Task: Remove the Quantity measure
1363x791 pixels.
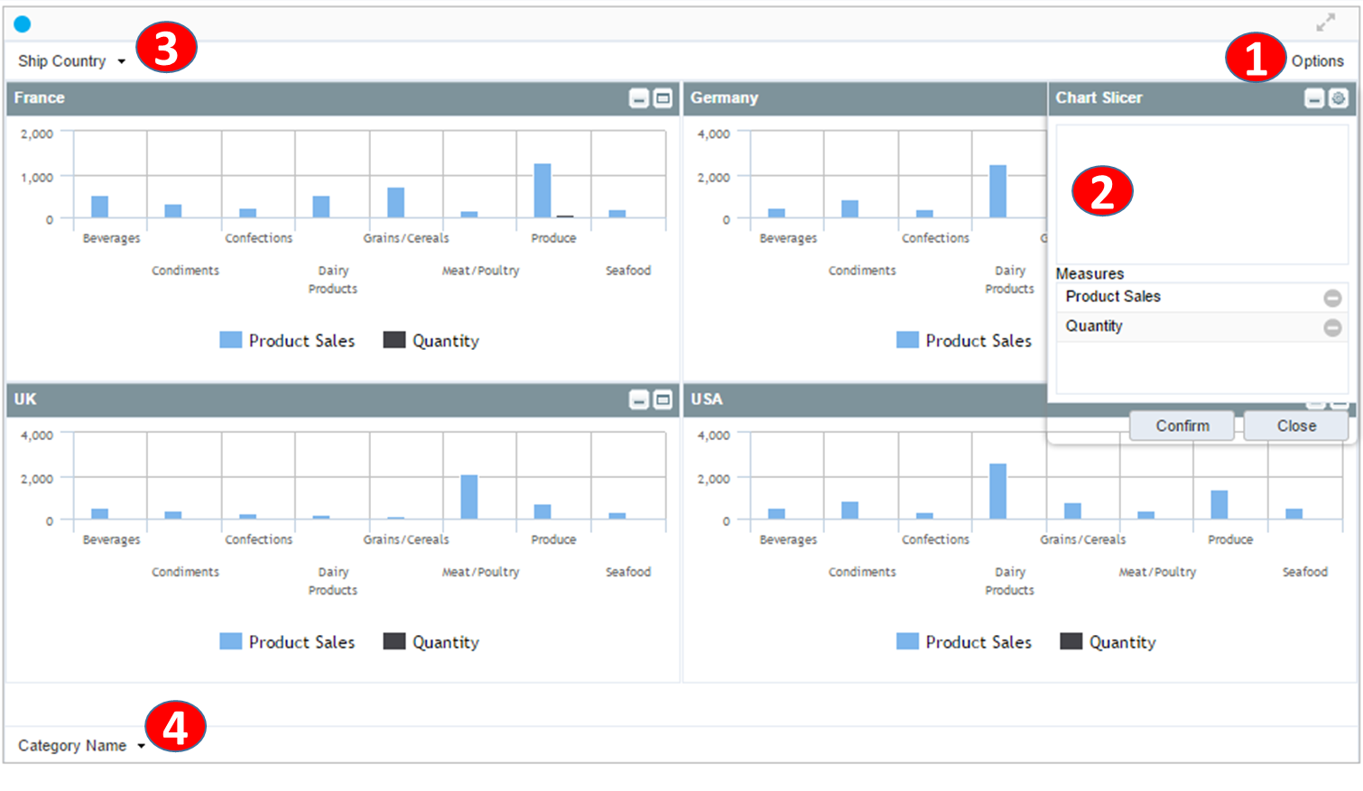Action: point(1332,327)
